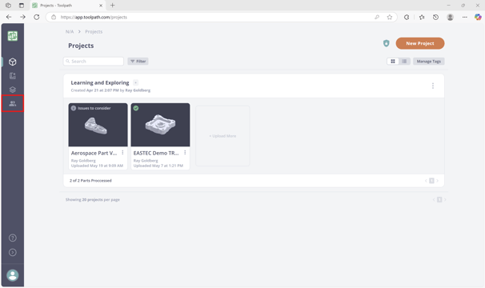Screen dimensions: 485x288
Task: Open the document-with-plus sidebar icon below the cube
Action: click(12, 76)
